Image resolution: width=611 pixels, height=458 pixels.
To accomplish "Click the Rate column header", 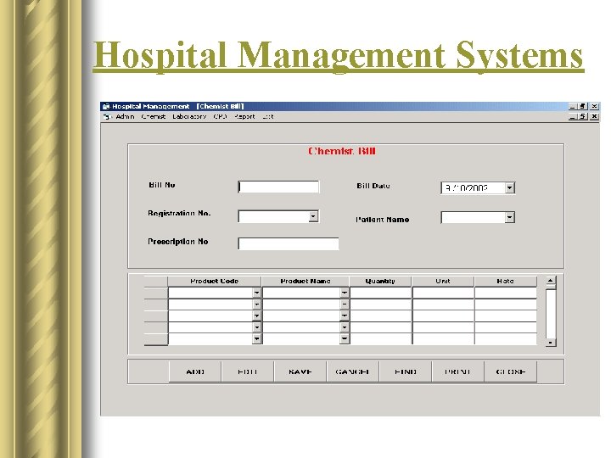I will (x=506, y=282).
